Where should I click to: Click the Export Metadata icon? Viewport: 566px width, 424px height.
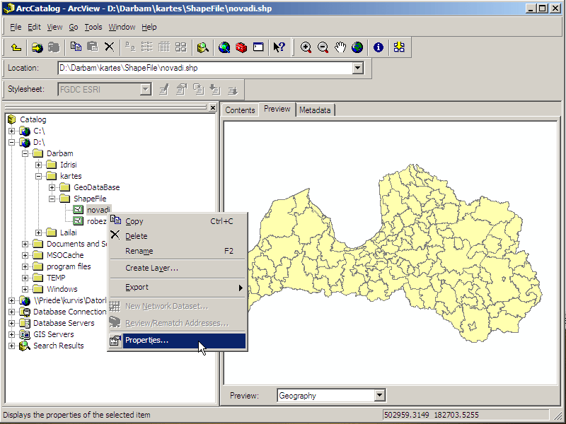point(233,90)
